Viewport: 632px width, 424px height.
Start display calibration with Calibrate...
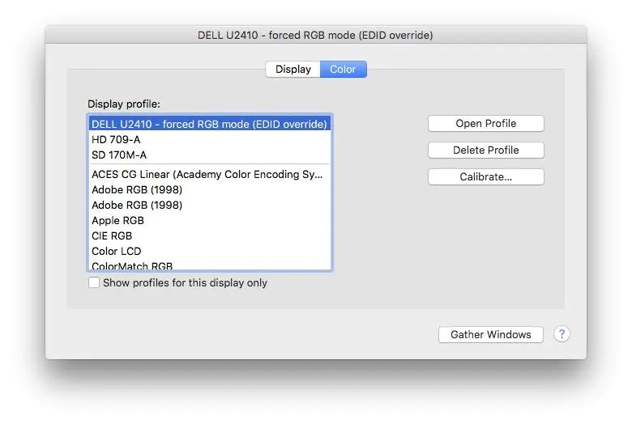tap(485, 176)
